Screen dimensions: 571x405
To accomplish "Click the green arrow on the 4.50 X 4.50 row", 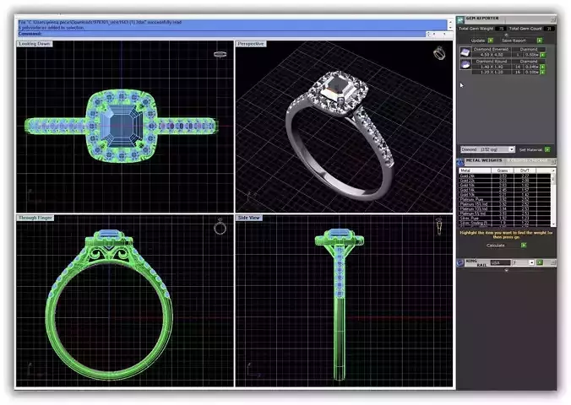I will coord(542,55).
